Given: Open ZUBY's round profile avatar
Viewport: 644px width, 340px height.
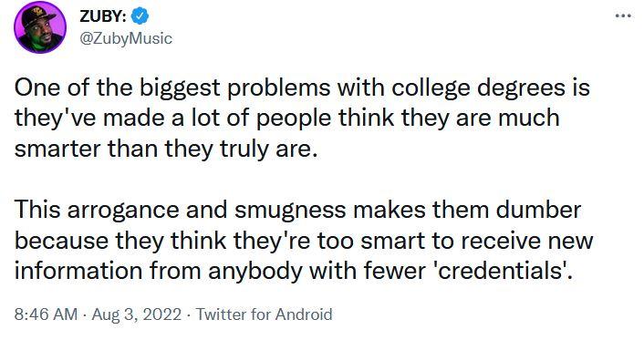Looking at the screenshot, I should click(40, 27).
